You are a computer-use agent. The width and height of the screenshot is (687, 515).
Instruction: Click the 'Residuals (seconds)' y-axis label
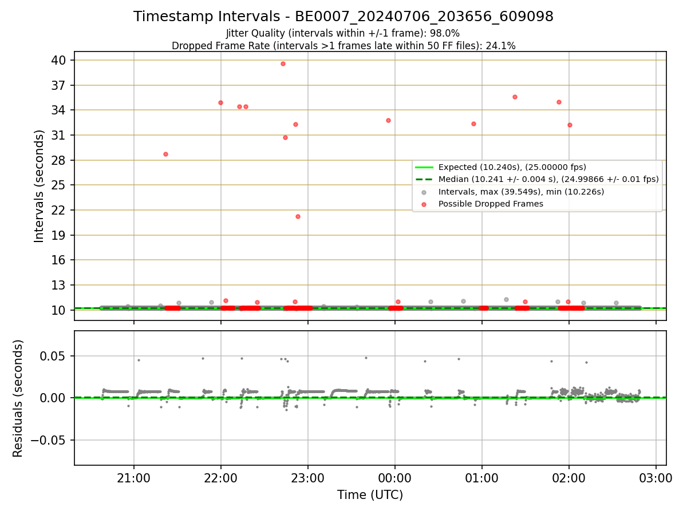pos(18,398)
